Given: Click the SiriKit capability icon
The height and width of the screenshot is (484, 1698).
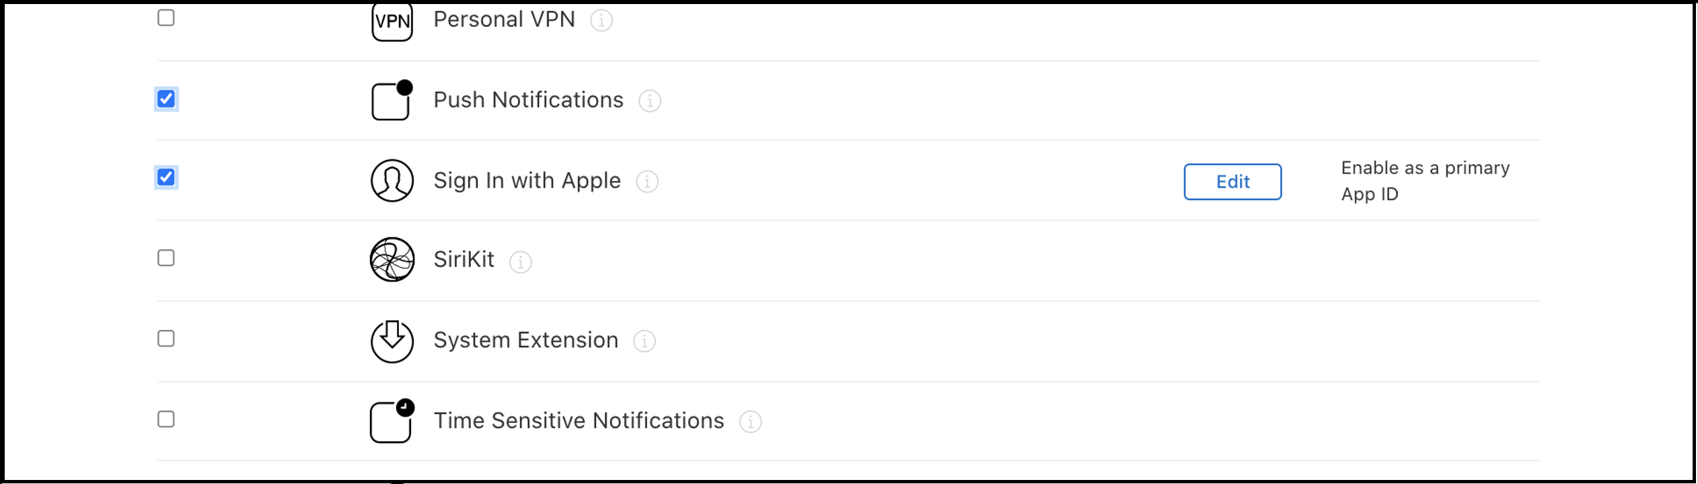Looking at the screenshot, I should 392,259.
